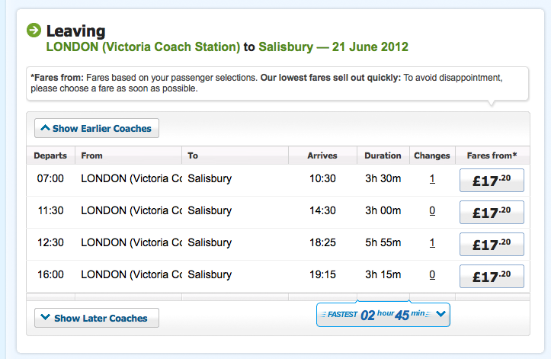Open changes link for the 11:30 coach

(x=432, y=211)
